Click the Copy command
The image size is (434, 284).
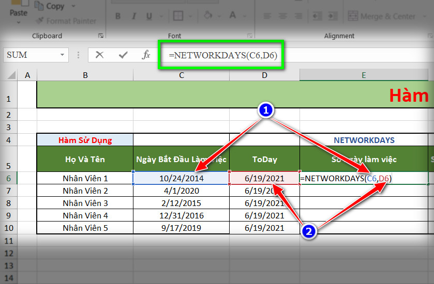pos(50,6)
